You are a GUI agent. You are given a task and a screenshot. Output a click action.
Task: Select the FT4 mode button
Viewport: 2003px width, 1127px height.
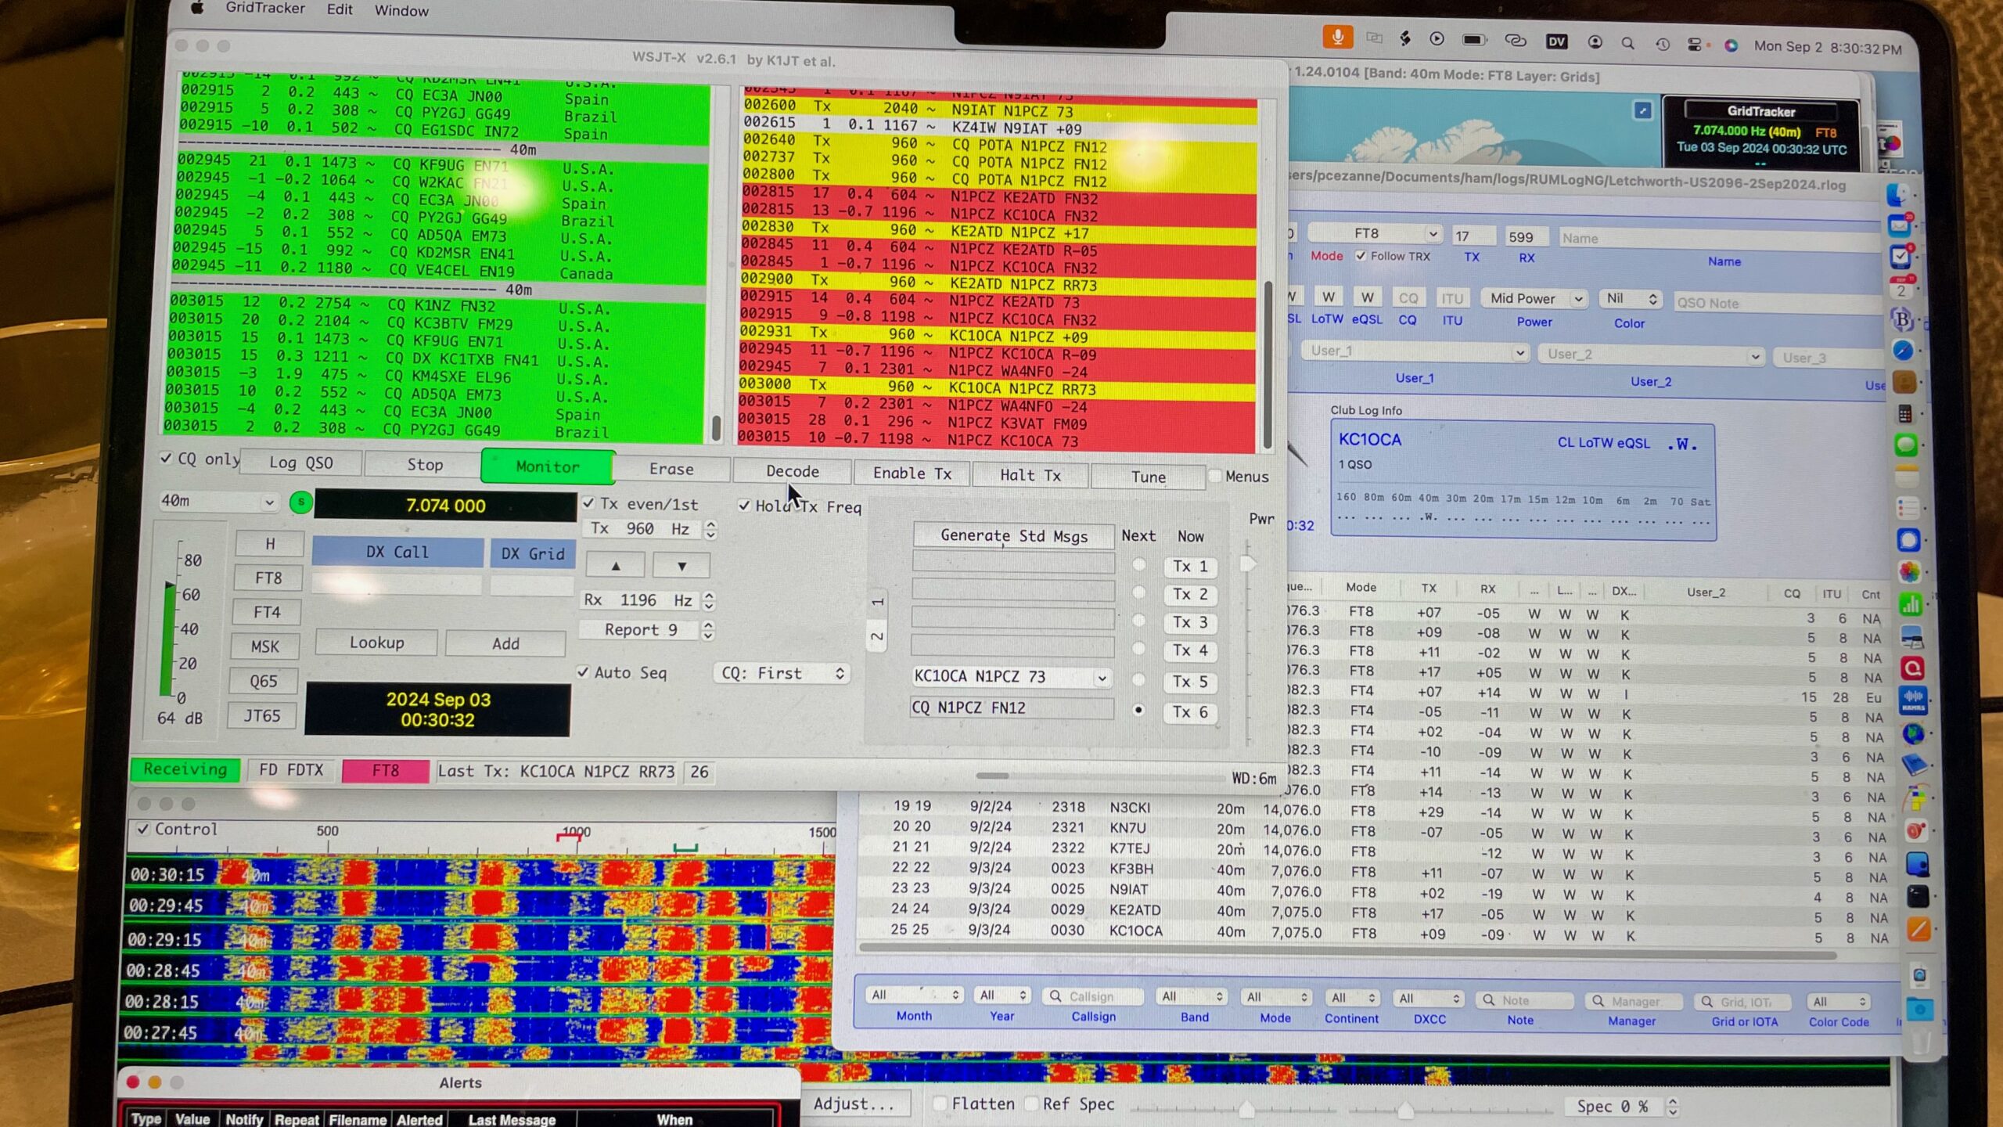(x=267, y=612)
